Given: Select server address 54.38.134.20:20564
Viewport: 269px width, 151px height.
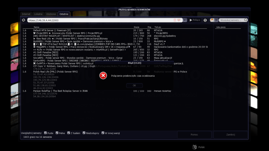Looking at the screenshot, I should [x=44, y=96].
